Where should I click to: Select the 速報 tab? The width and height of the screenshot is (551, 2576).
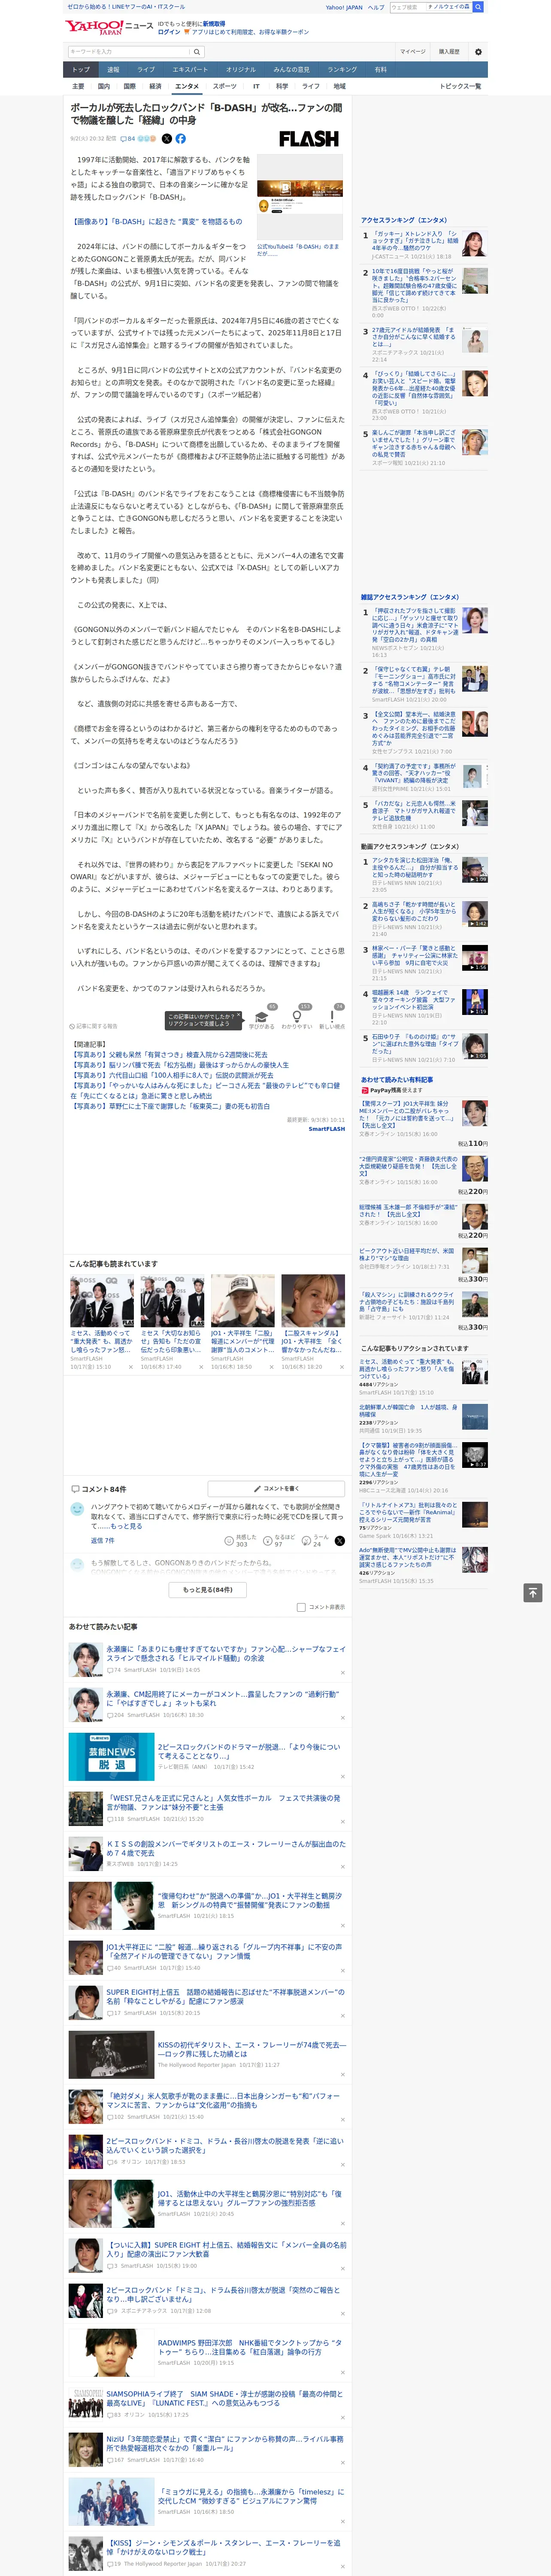click(113, 70)
